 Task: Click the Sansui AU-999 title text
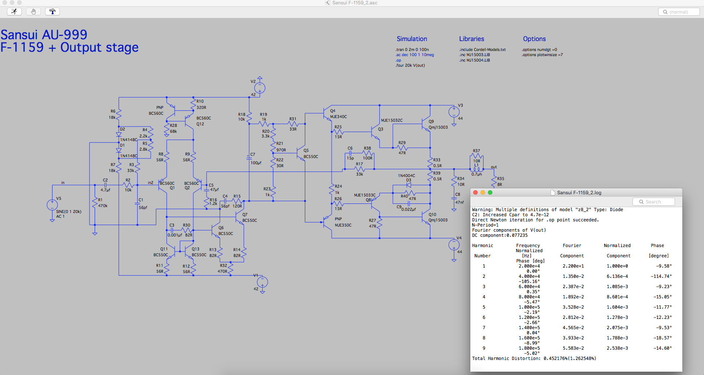(x=44, y=35)
